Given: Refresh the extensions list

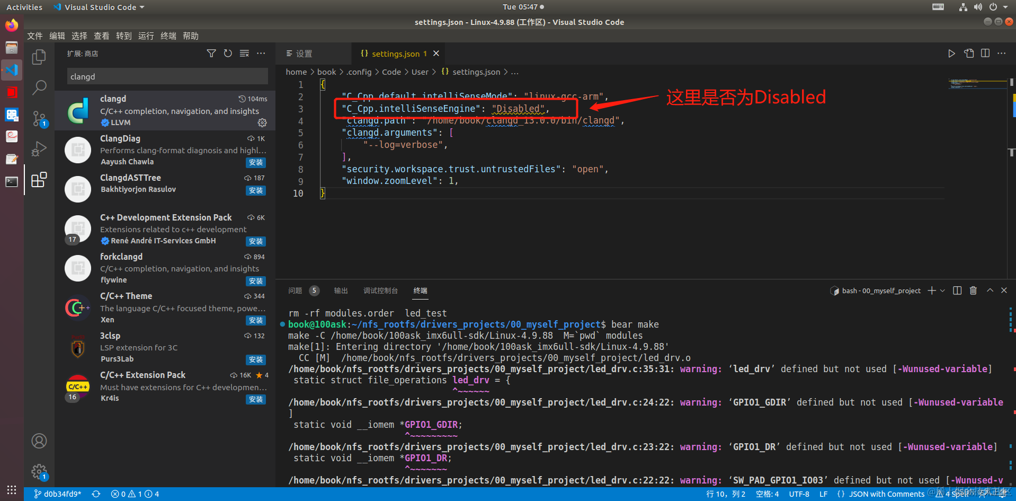Looking at the screenshot, I should (228, 54).
